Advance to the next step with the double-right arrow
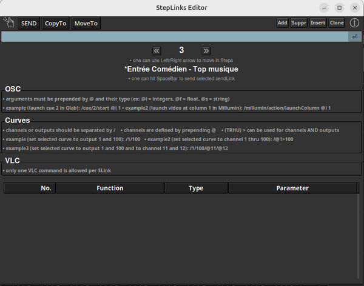The image size is (364, 286). coord(206,51)
